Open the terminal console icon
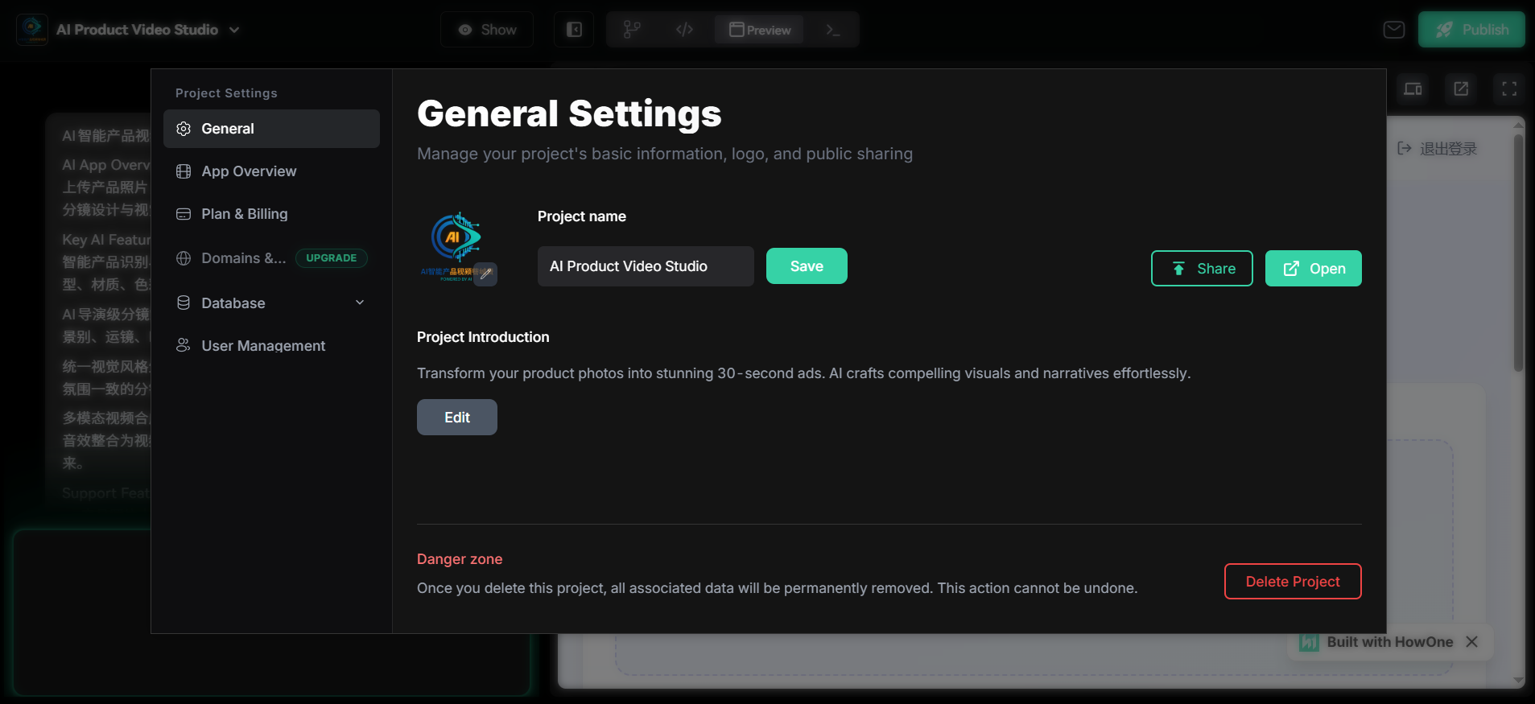Image resolution: width=1535 pixels, height=704 pixels. (833, 30)
